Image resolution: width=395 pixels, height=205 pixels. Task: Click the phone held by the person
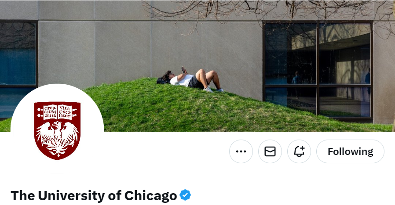(183, 70)
